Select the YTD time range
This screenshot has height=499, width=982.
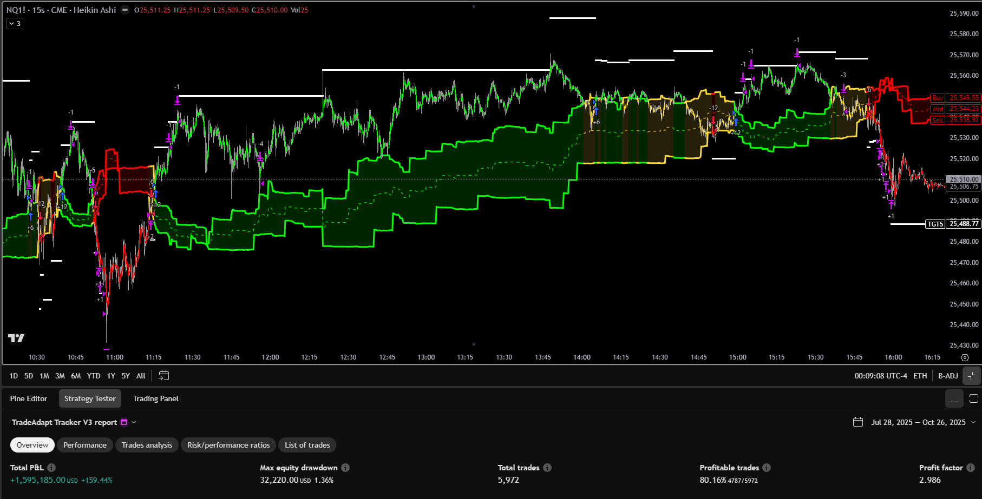pyautogui.click(x=94, y=376)
